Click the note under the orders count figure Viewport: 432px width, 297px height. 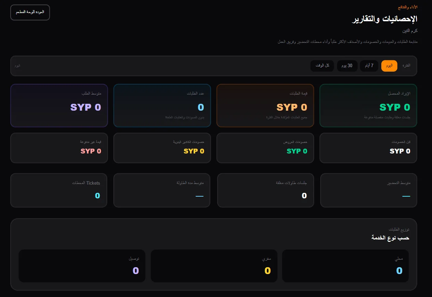[x=184, y=117]
